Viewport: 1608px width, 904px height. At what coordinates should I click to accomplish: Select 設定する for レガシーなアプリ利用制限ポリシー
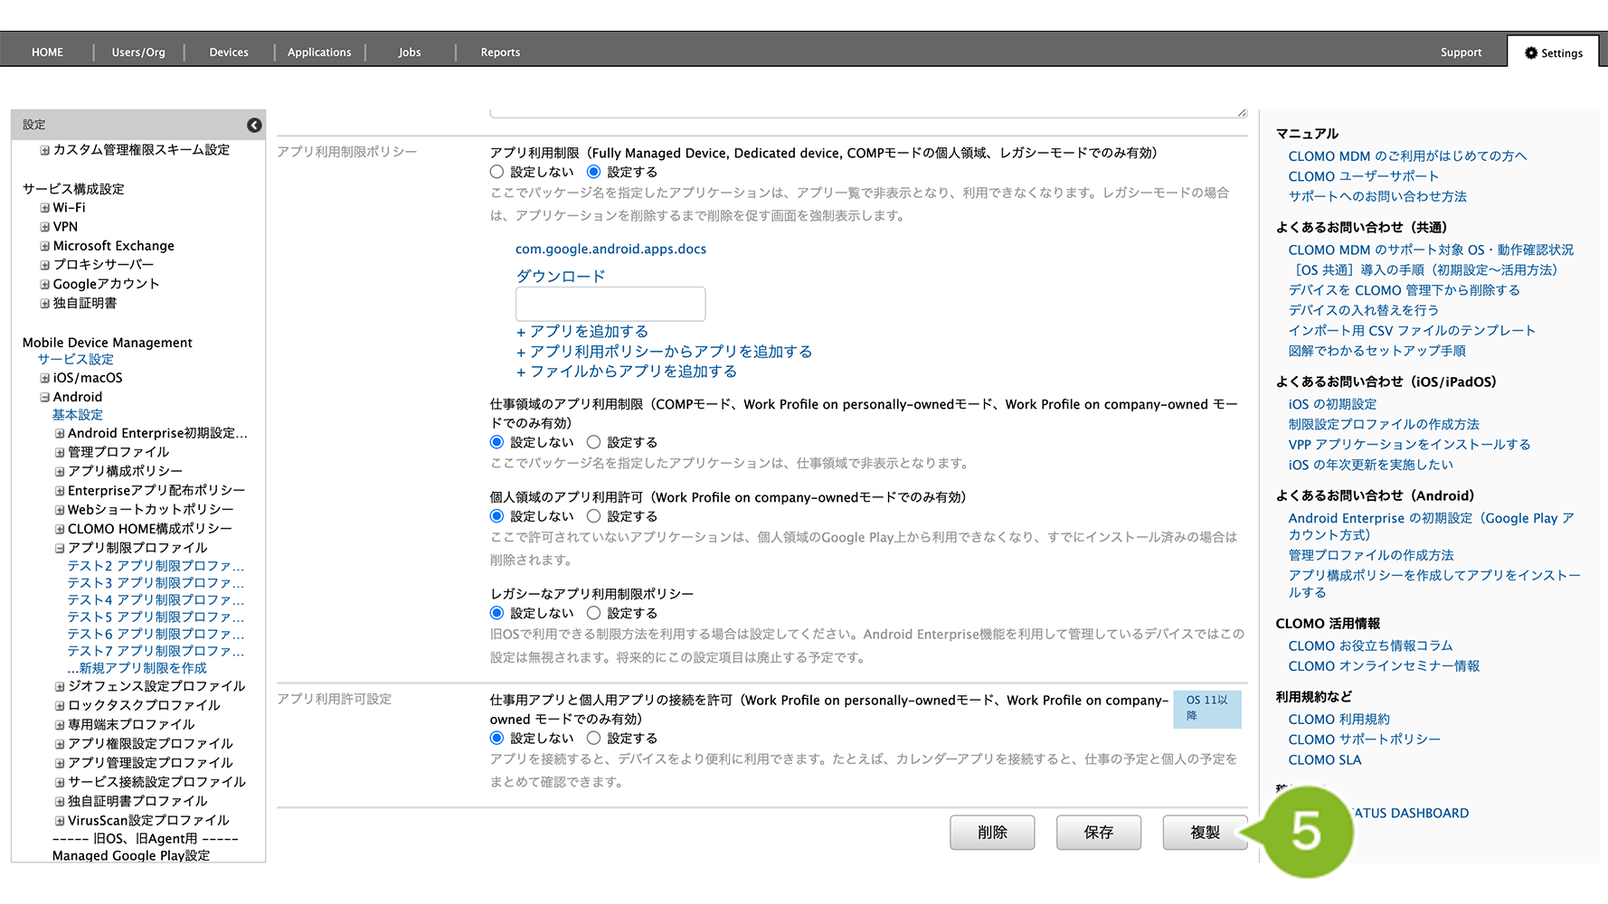pos(593,613)
